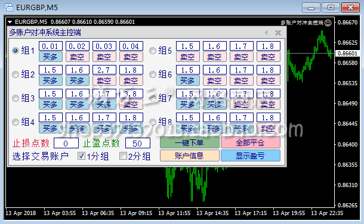Select the 组1 radio button
364x224 pixels.
pos(16,51)
